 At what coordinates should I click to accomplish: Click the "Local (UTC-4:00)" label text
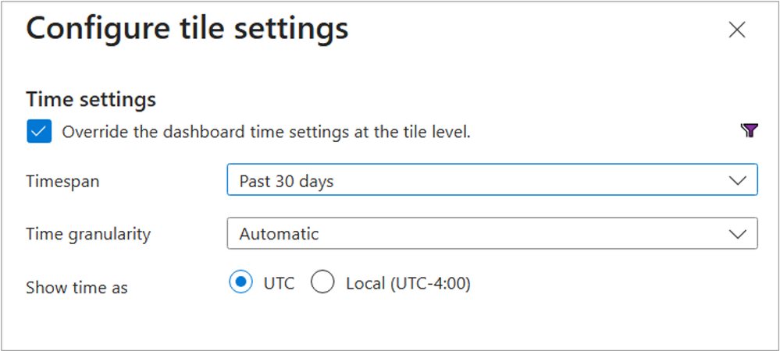coord(408,283)
